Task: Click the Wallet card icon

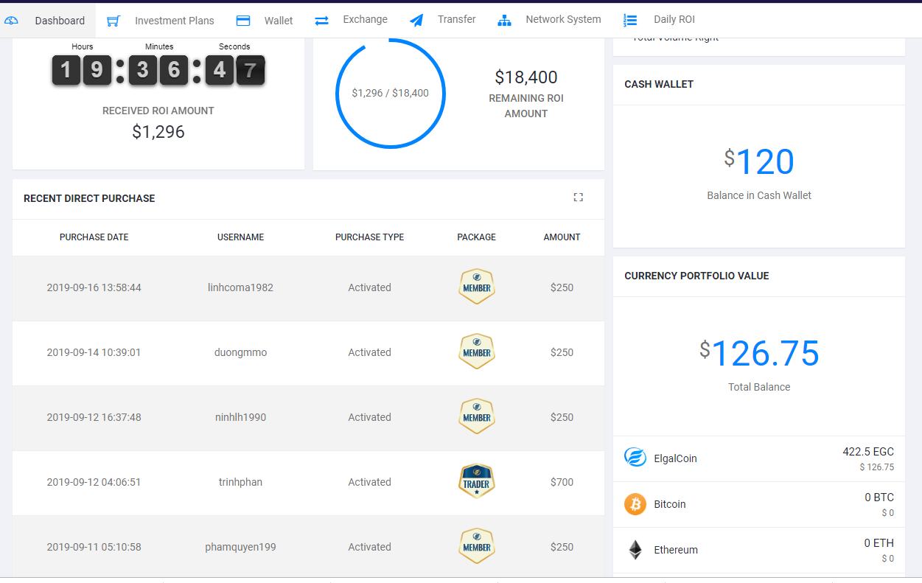Action: point(243,21)
